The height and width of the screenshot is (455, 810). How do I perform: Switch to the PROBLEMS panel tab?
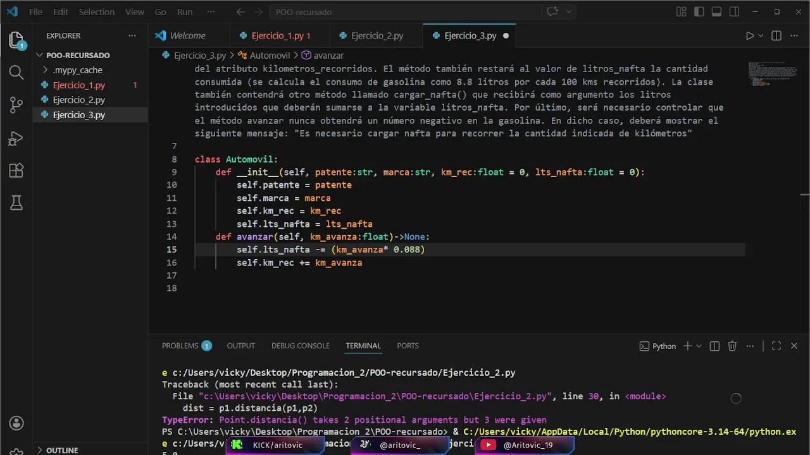[x=186, y=346]
